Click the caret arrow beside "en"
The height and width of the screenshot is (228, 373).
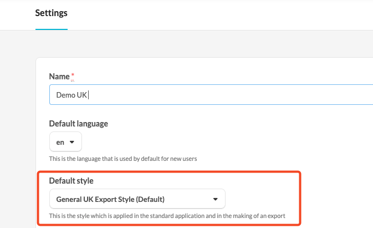coord(72,142)
